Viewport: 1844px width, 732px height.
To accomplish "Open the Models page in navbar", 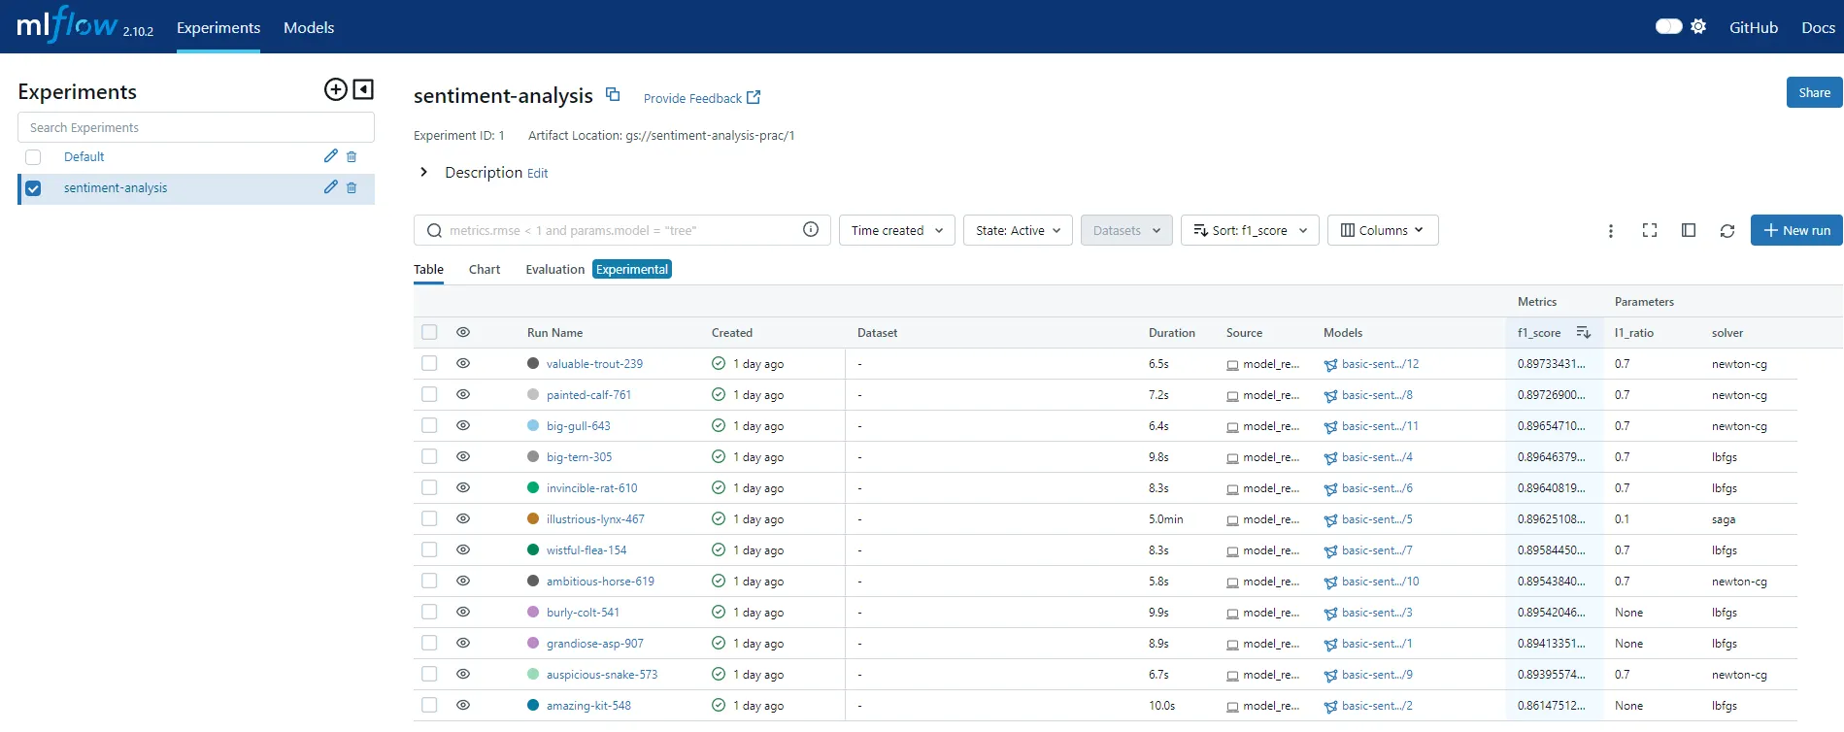I will tap(308, 28).
